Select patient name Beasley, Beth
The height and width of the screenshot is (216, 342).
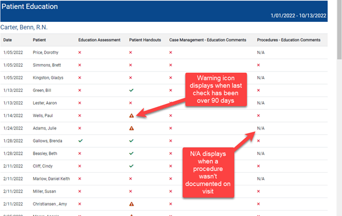pyautogui.click(x=45, y=153)
